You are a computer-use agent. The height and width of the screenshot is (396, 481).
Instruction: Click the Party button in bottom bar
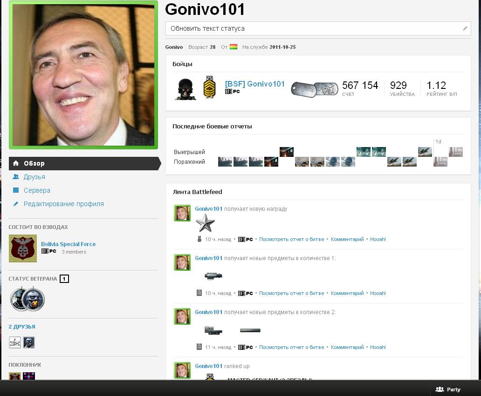click(448, 389)
